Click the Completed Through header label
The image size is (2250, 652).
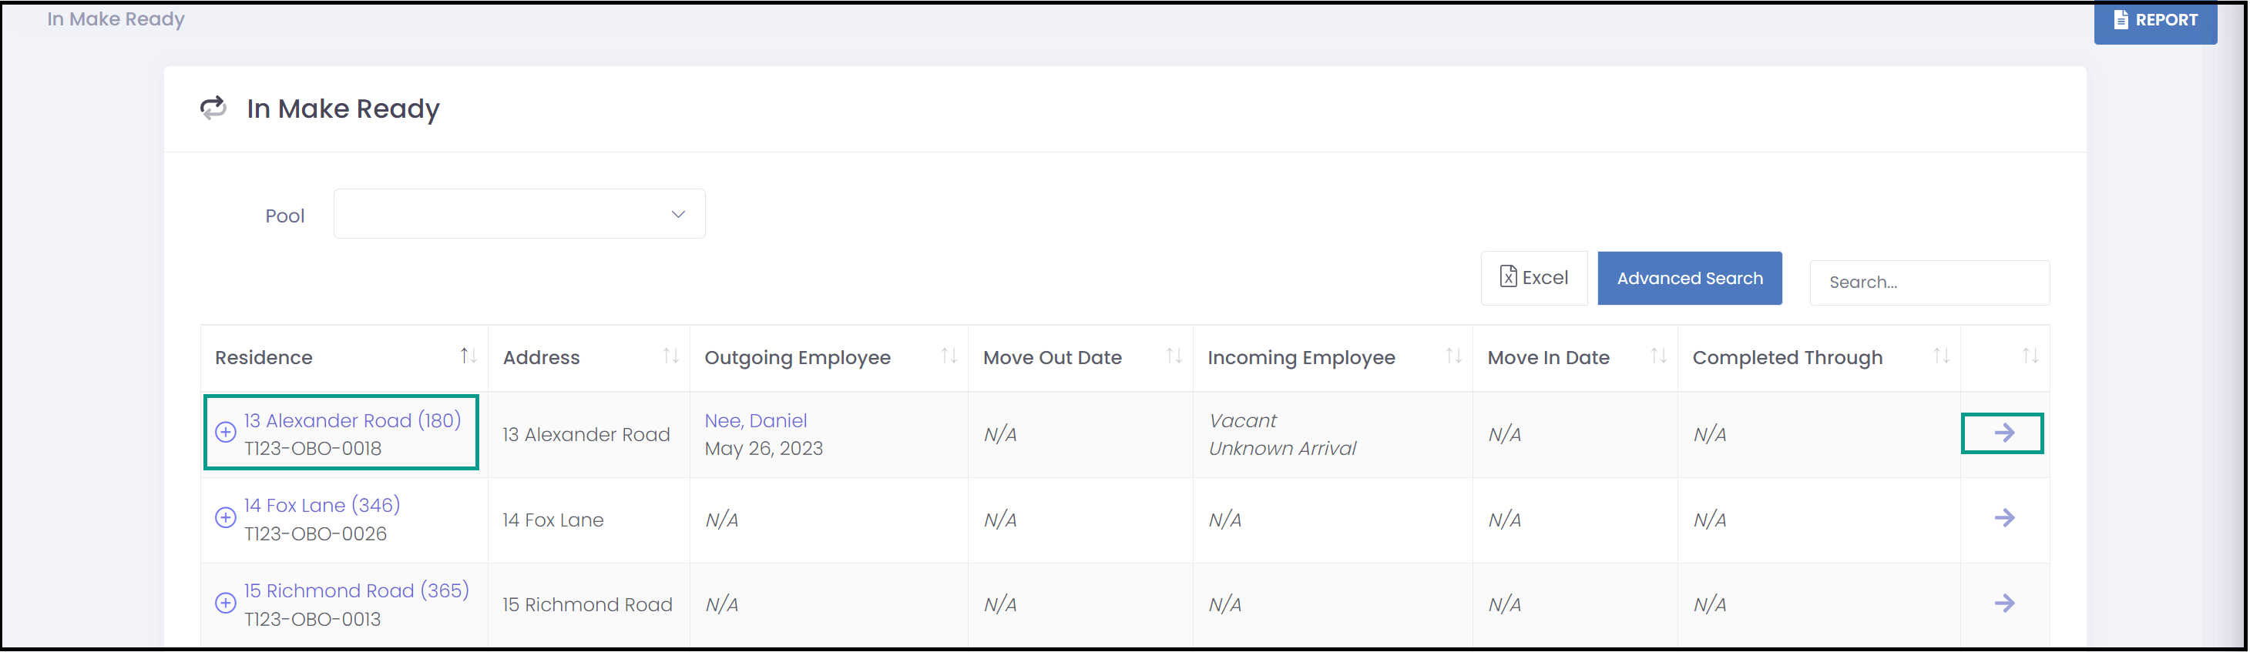(1787, 358)
